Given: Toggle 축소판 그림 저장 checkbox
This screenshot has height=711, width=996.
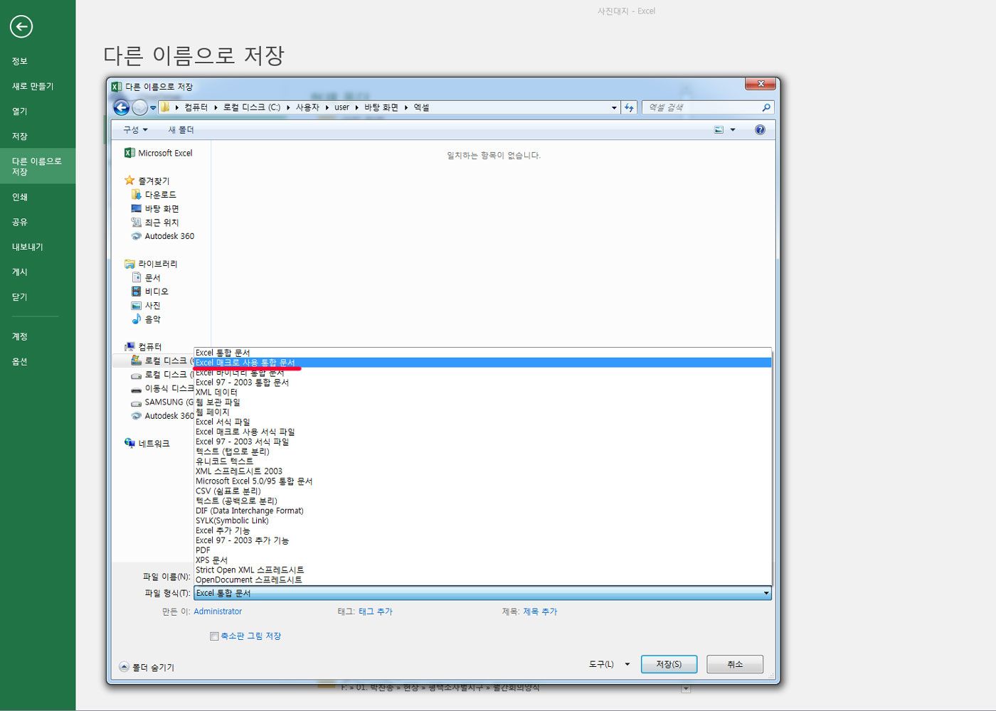Looking at the screenshot, I should [214, 636].
